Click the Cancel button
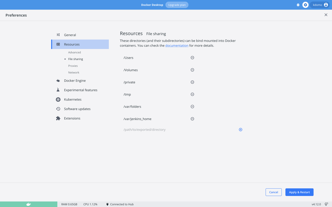Screen dimensions: 332x207 click(274, 192)
